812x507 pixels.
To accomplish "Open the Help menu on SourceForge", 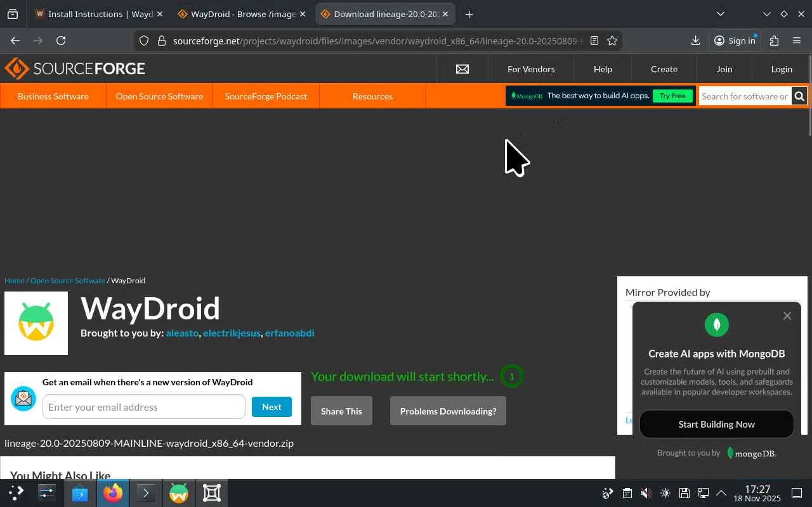I will [x=603, y=69].
